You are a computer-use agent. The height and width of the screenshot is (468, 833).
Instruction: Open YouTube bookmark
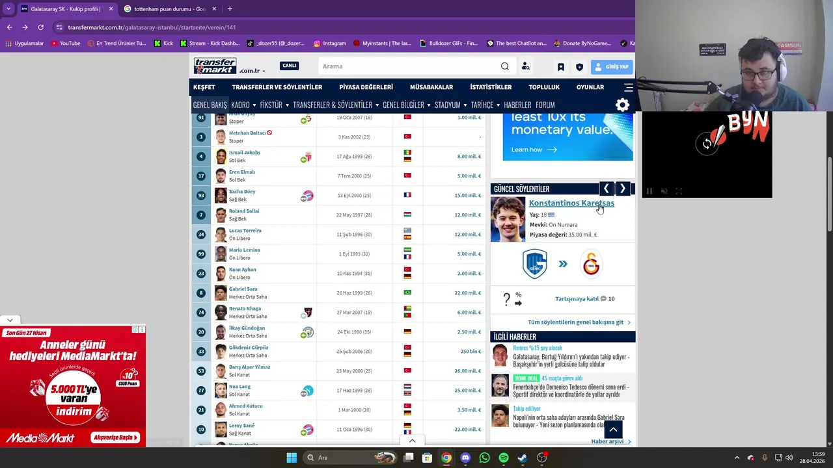[x=66, y=44]
